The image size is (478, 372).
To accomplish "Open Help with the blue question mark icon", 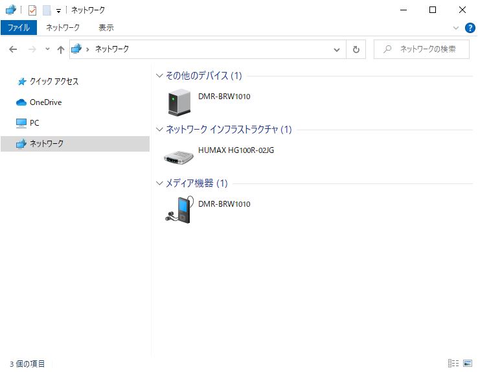I will tap(470, 28).
